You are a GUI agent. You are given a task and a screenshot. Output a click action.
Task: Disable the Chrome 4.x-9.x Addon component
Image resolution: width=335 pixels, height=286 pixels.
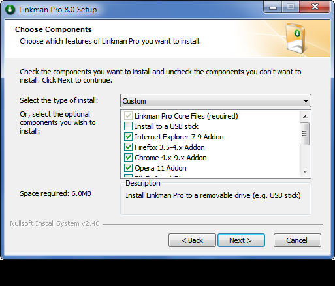[128, 158]
